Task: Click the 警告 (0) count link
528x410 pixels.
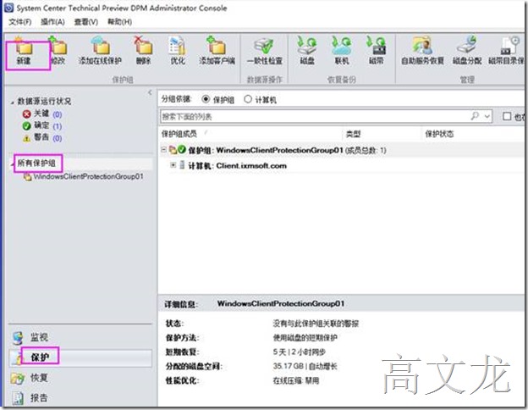Action: 58,139
